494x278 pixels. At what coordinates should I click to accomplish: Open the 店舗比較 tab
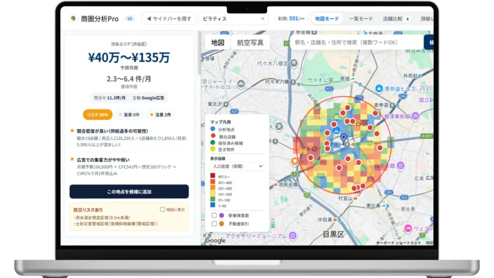(x=396, y=19)
